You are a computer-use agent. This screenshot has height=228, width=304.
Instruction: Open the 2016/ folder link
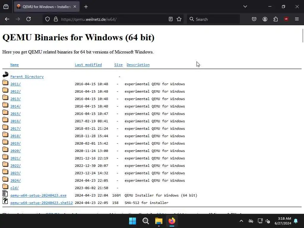(15, 121)
